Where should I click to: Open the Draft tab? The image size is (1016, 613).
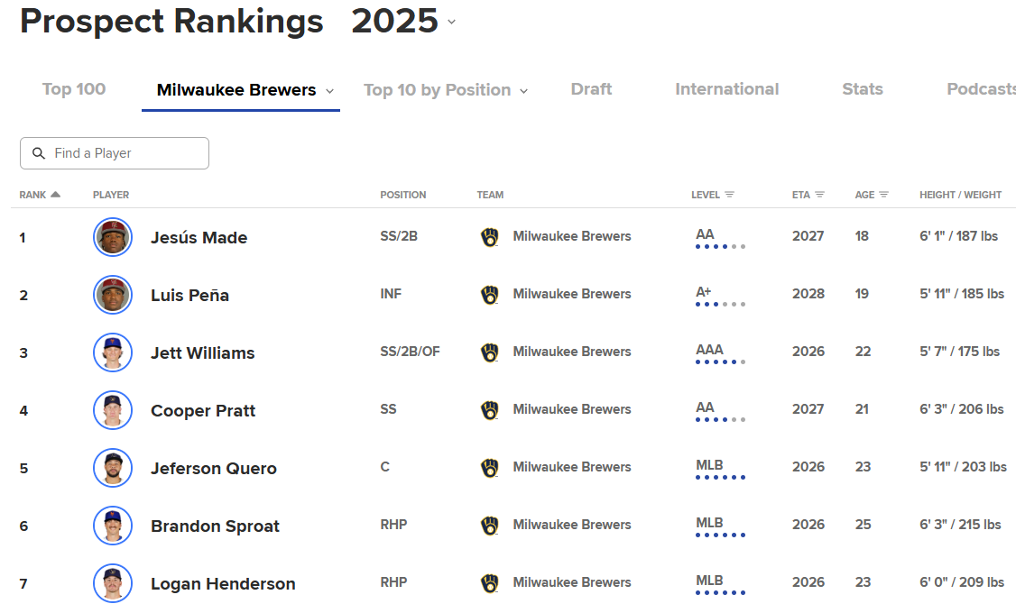(591, 89)
